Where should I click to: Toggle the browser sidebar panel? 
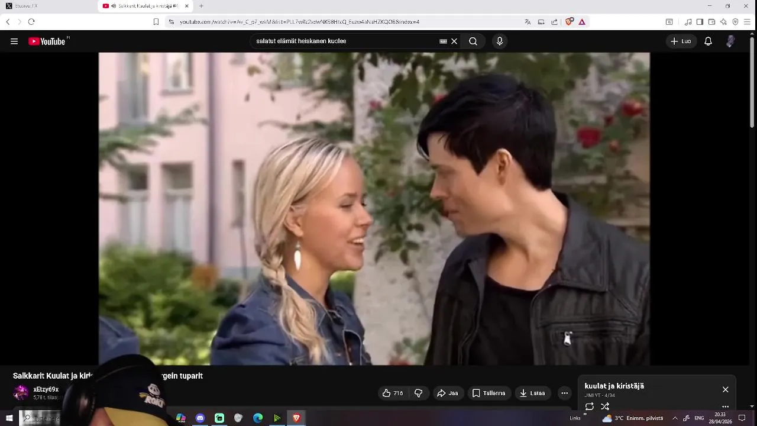coord(700,22)
